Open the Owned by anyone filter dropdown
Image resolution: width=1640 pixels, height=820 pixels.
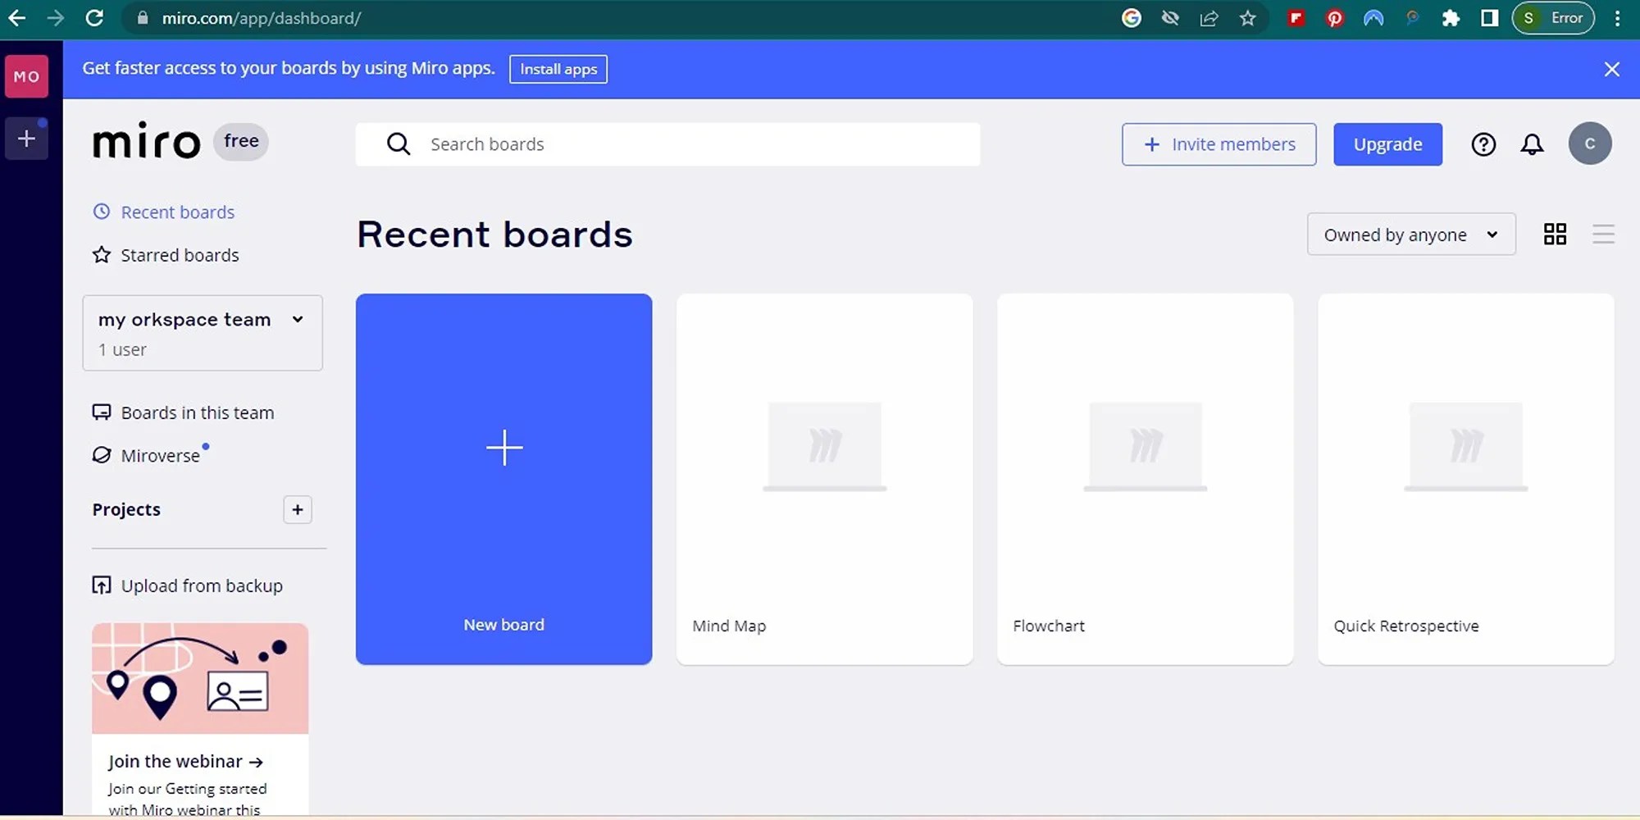coord(1411,235)
